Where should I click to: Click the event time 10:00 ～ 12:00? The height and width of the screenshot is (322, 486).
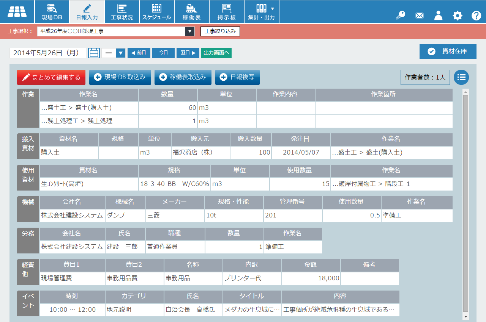[72, 310]
